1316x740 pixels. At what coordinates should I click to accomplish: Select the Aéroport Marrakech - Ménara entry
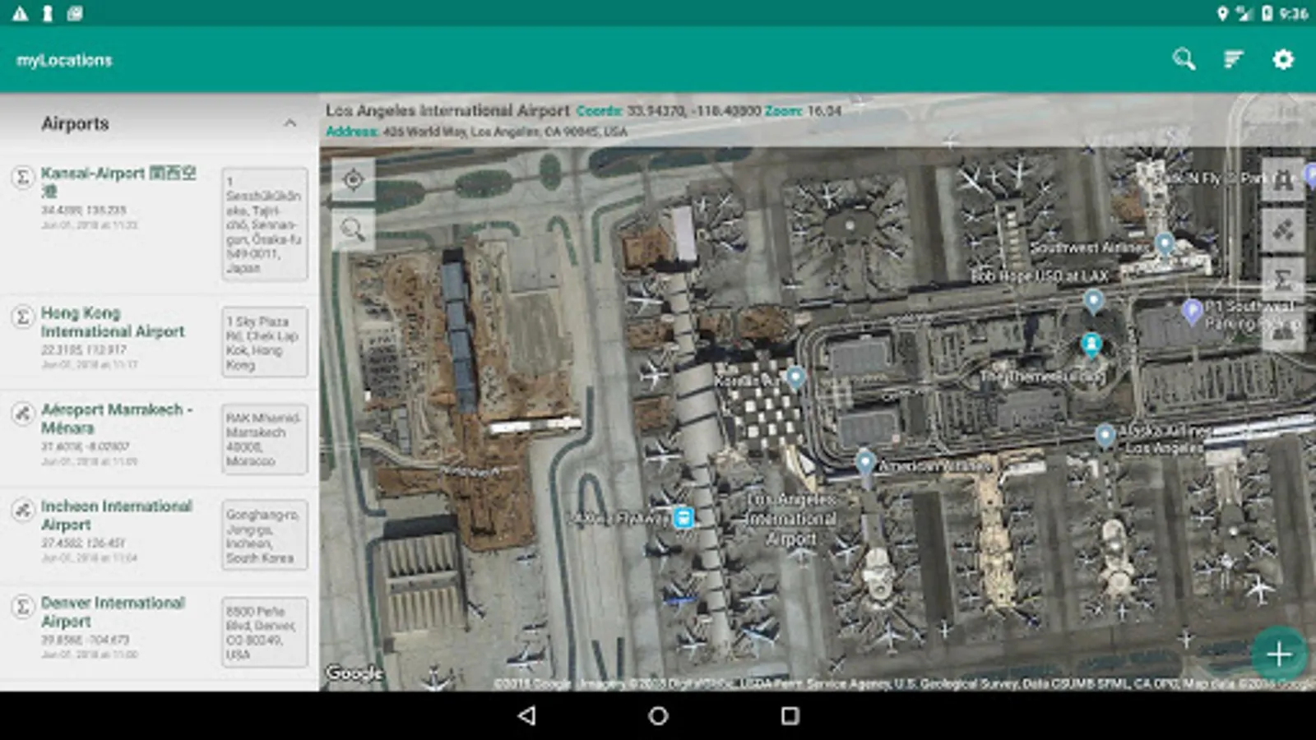pyautogui.click(x=159, y=439)
